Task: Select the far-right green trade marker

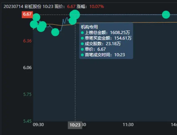Action: 166,15
